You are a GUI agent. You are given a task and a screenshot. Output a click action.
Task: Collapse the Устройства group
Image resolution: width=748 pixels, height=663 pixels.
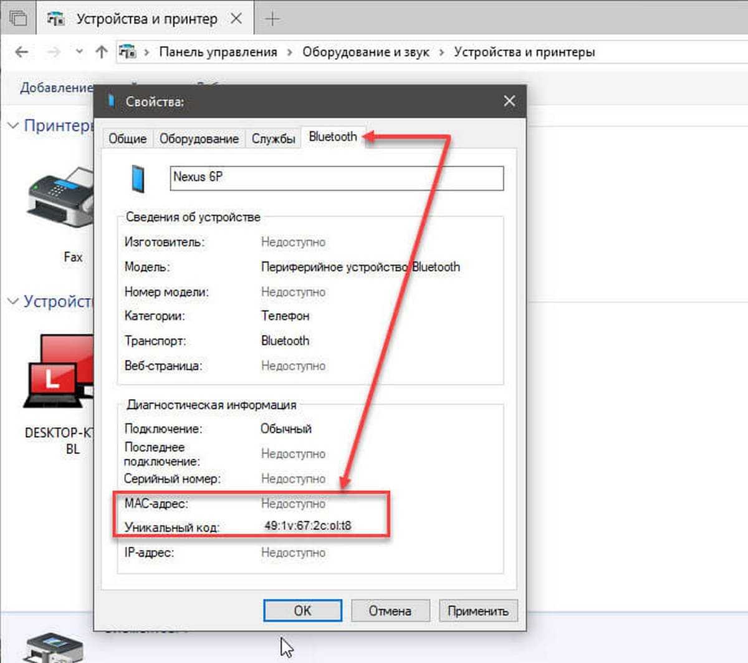13,302
